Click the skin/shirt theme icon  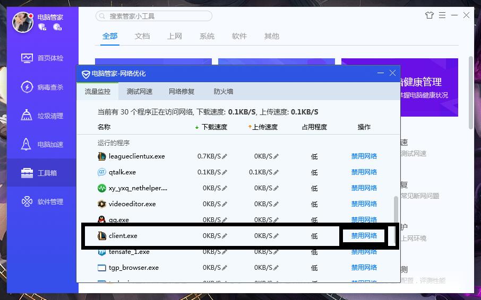[430, 15]
